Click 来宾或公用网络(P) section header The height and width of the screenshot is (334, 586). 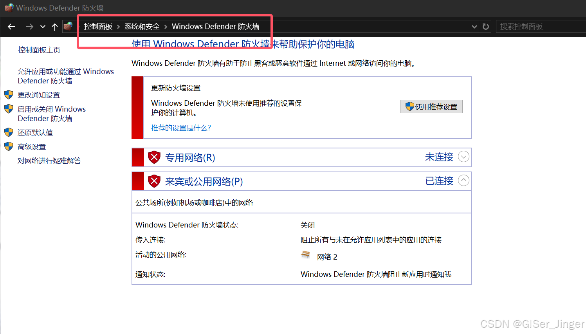204,181
